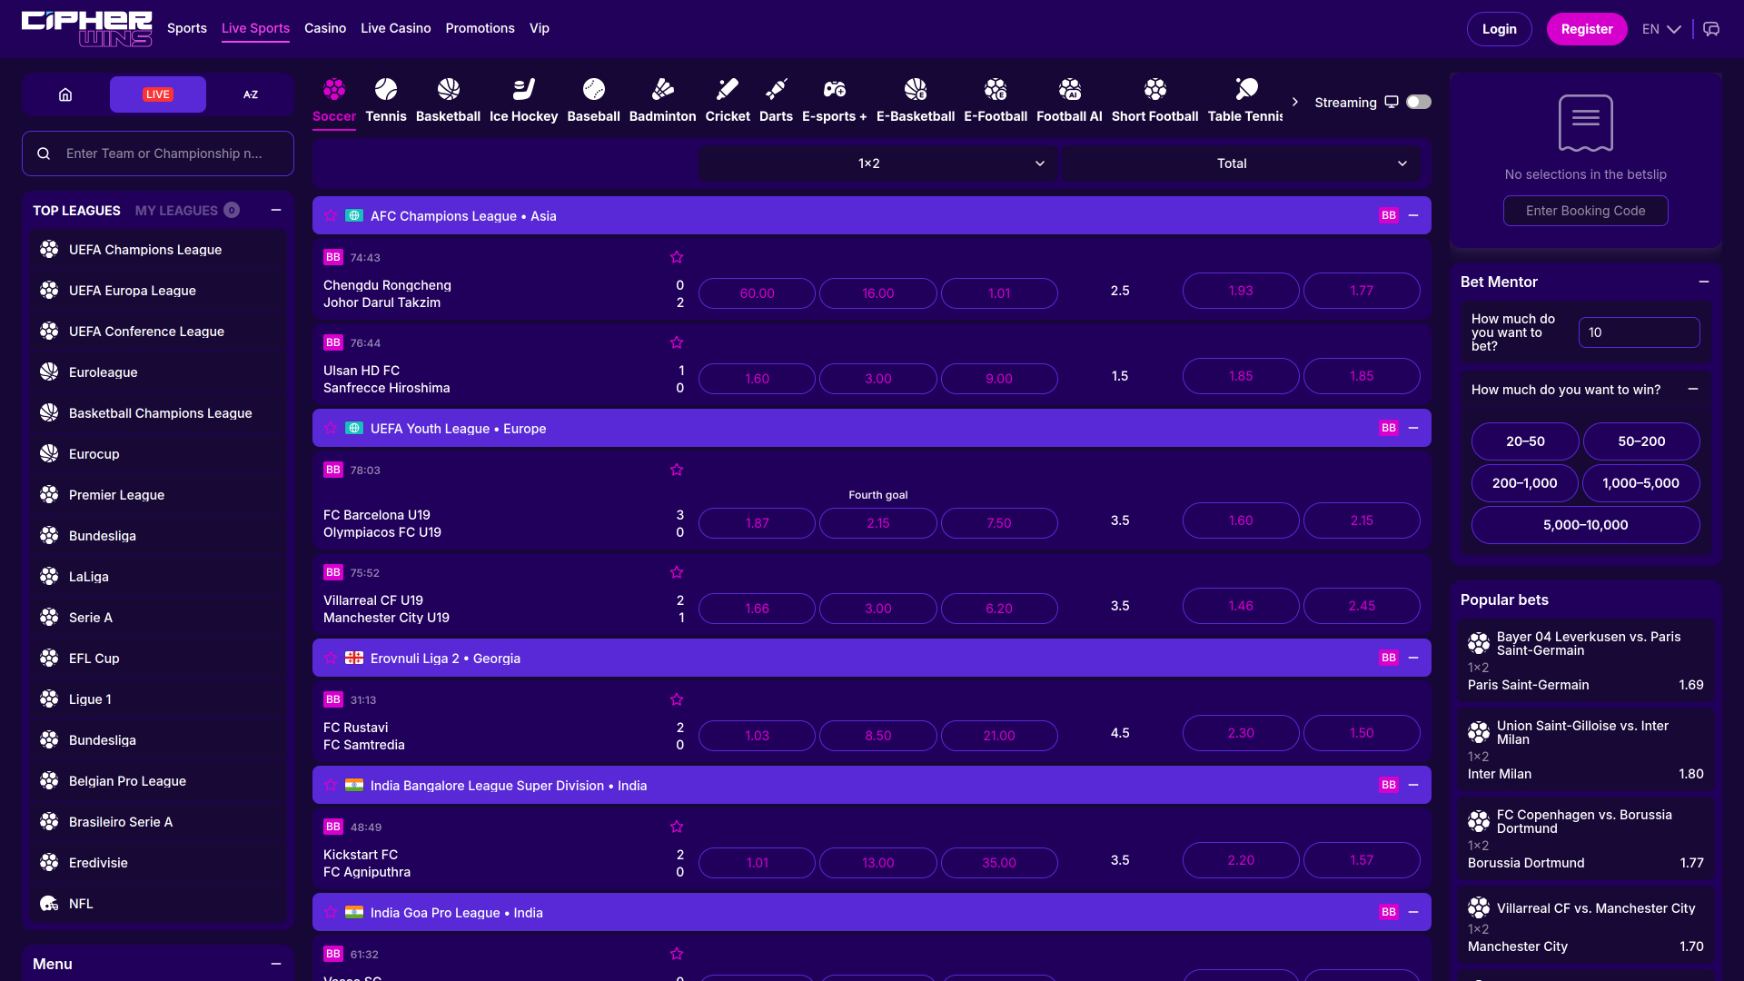Image resolution: width=1744 pixels, height=981 pixels.
Task: Open the chat support icon top right
Action: [x=1711, y=28]
